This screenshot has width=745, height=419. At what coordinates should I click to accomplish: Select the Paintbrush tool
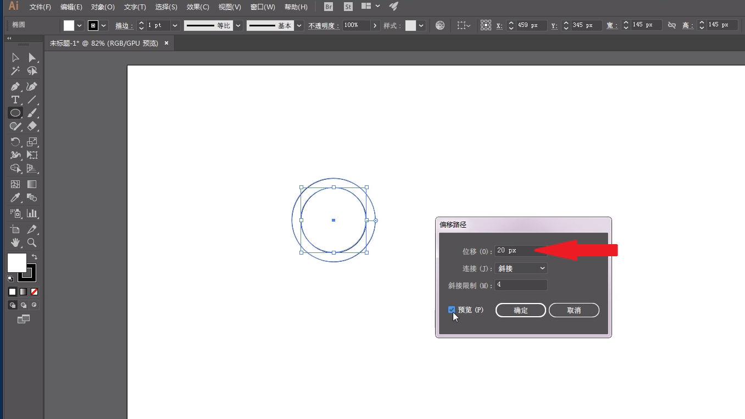[x=32, y=113]
